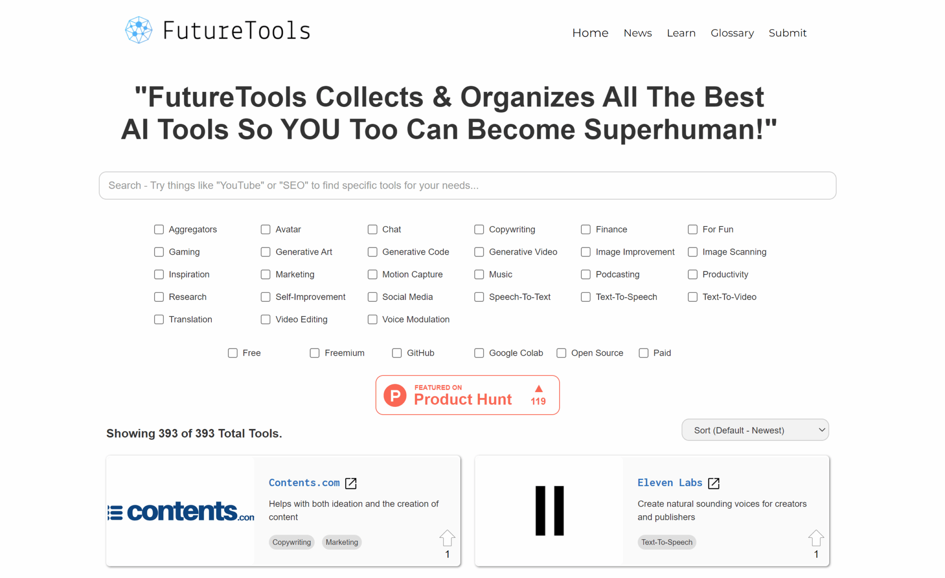This screenshot has width=945, height=578.
Task: Enable the Video Editing checkbox
Action: point(265,320)
